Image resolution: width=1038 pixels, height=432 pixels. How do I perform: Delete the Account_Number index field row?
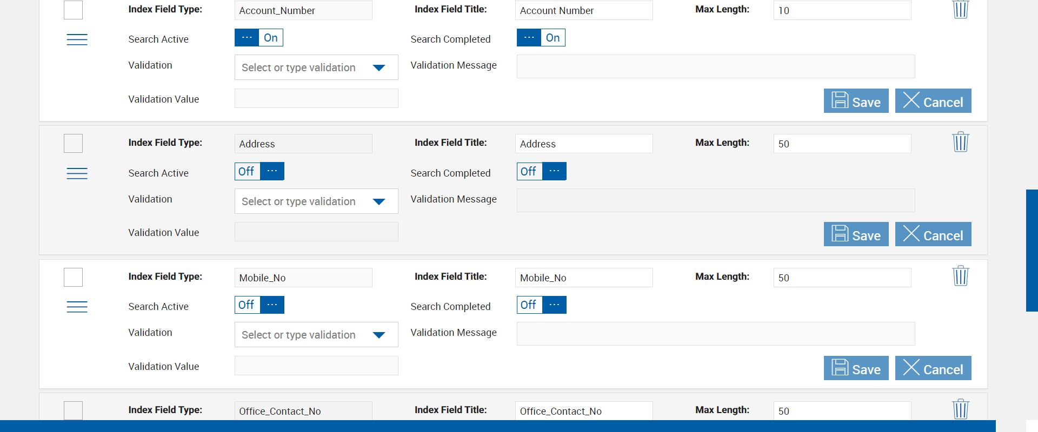pos(960,9)
